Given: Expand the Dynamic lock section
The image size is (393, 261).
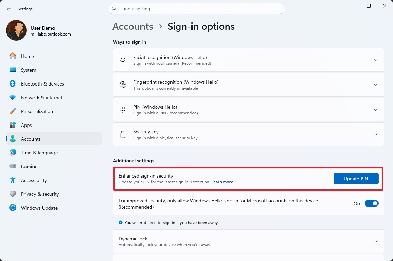Looking at the screenshot, I should 376,241.
